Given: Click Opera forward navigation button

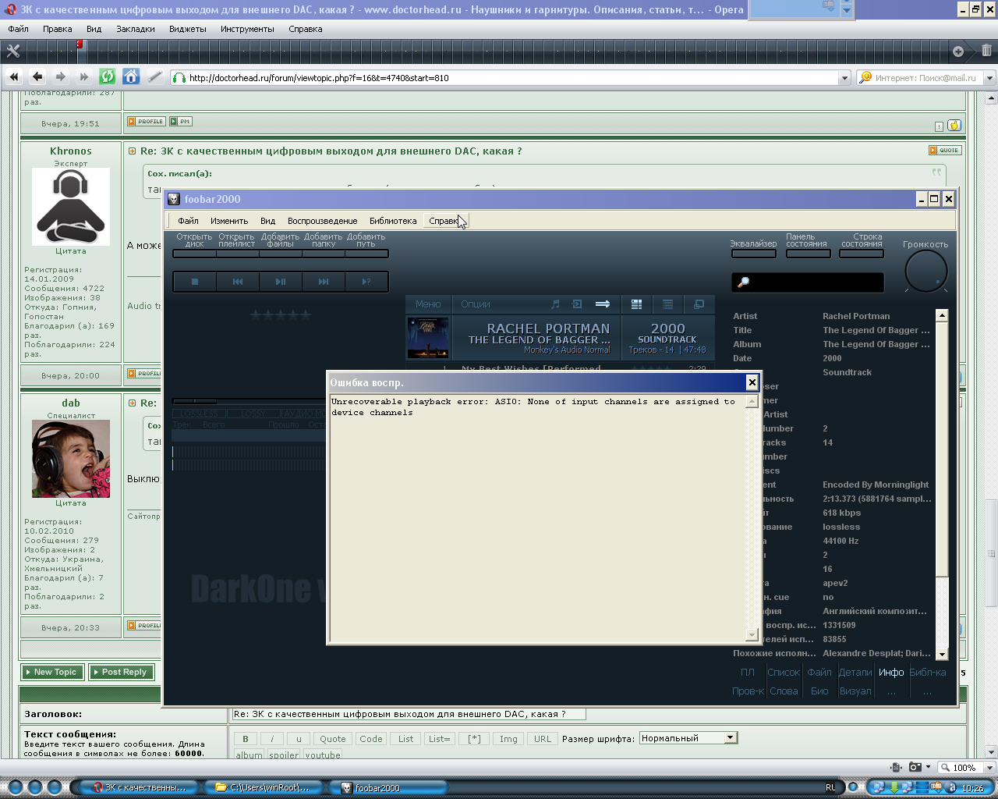Looking at the screenshot, I should tap(61, 76).
